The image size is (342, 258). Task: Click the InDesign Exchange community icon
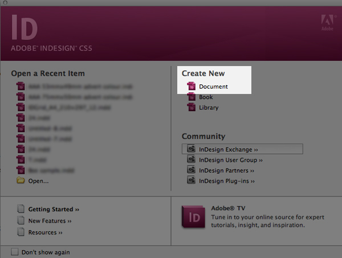pos(192,149)
